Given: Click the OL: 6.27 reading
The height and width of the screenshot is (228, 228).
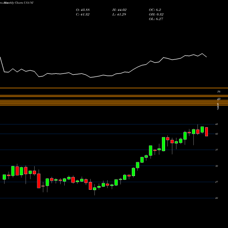Looking at the screenshot, I should point(156,19).
